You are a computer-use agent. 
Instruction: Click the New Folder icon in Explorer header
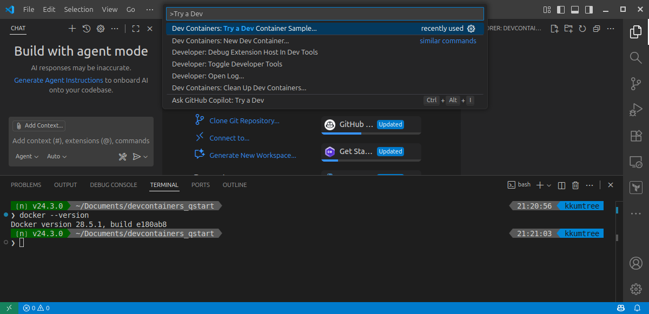(x=568, y=29)
